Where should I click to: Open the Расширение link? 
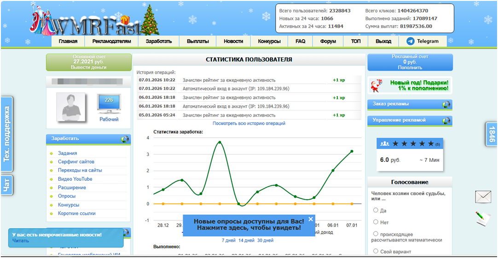(x=72, y=188)
